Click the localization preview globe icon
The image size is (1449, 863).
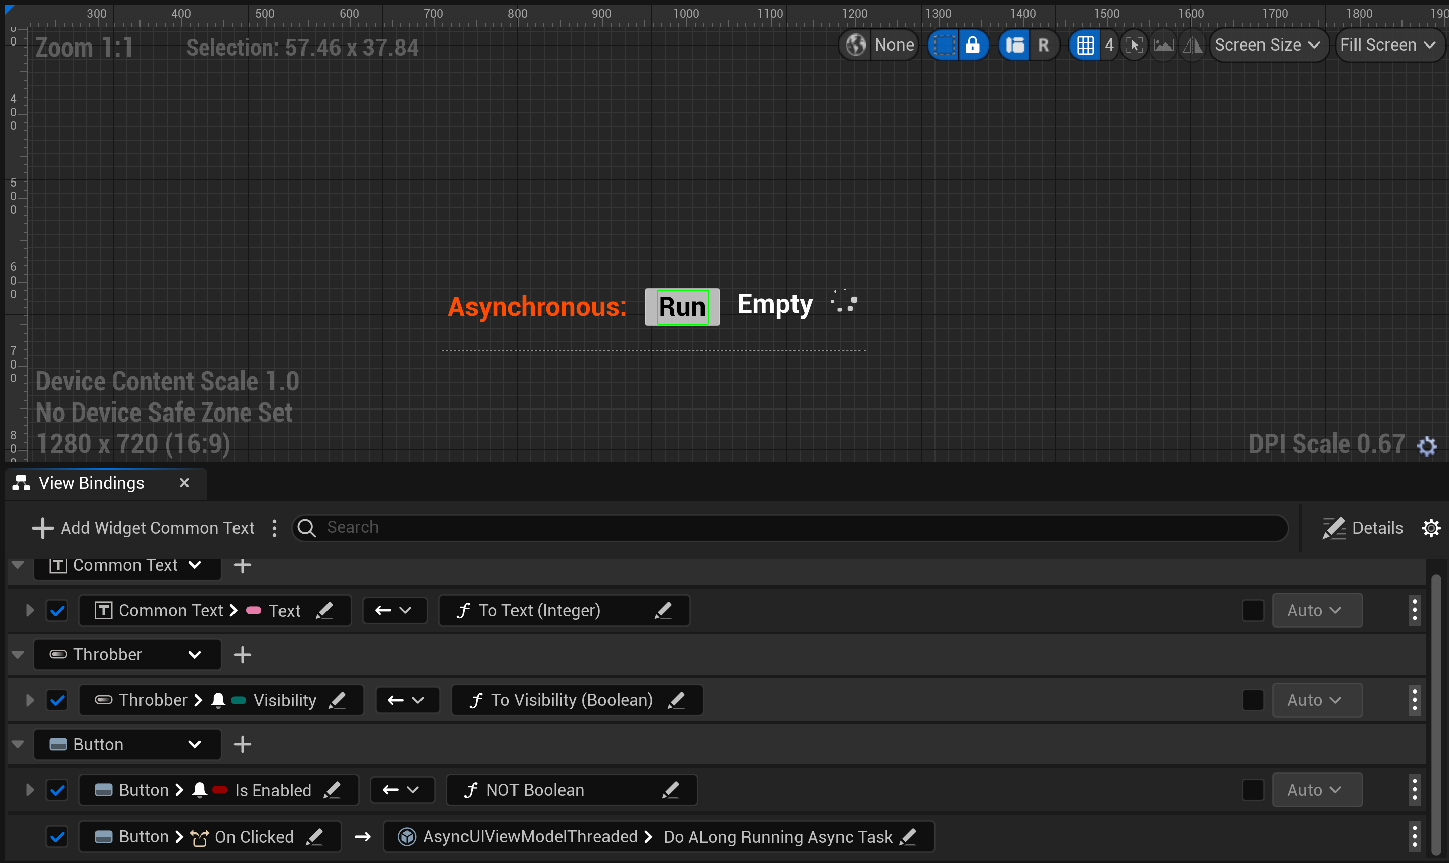(855, 45)
